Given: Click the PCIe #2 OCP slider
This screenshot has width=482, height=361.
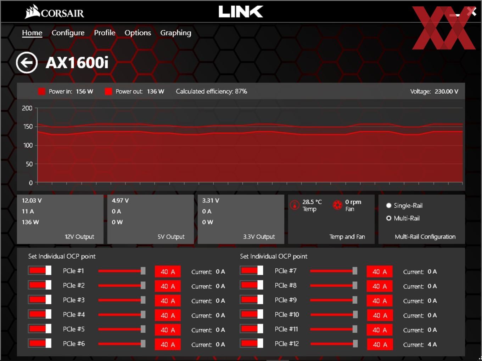Looking at the screenshot, I should [x=122, y=286].
